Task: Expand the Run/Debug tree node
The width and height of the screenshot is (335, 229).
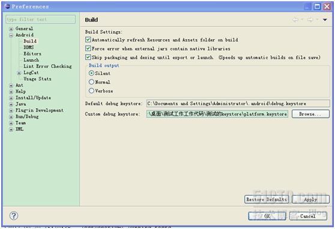Action: pyautogui.click(x=11, y=117)
